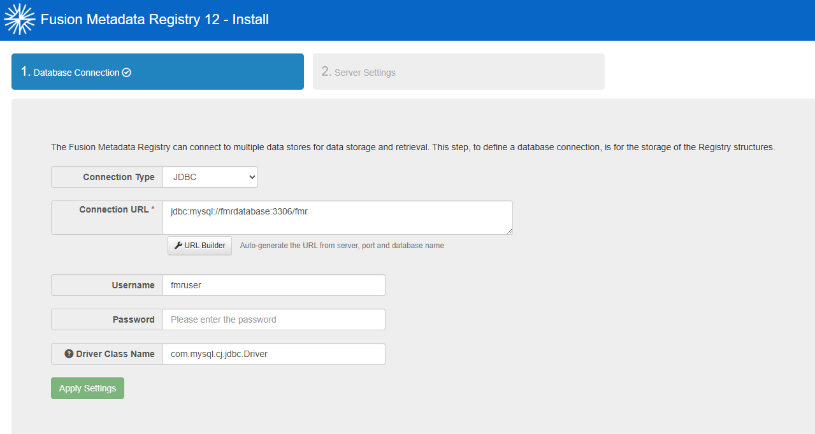Click the intro paragraph about multiple data stores
Viewport: 815px width, 434px height.
[413, 147]
